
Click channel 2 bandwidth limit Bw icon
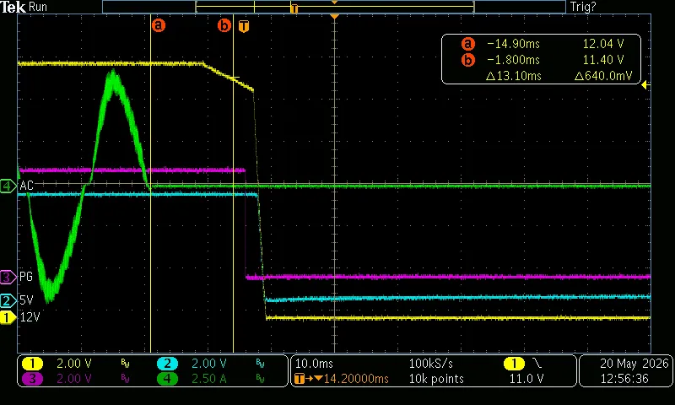(x=260, y=364)
